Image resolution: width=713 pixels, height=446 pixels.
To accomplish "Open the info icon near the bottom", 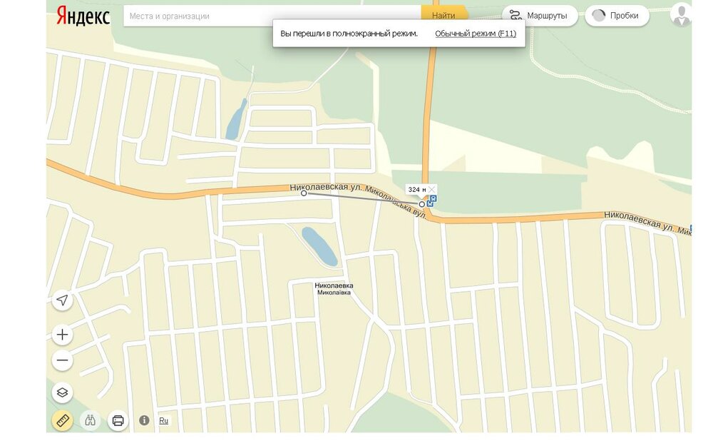I will pos(144,420).
